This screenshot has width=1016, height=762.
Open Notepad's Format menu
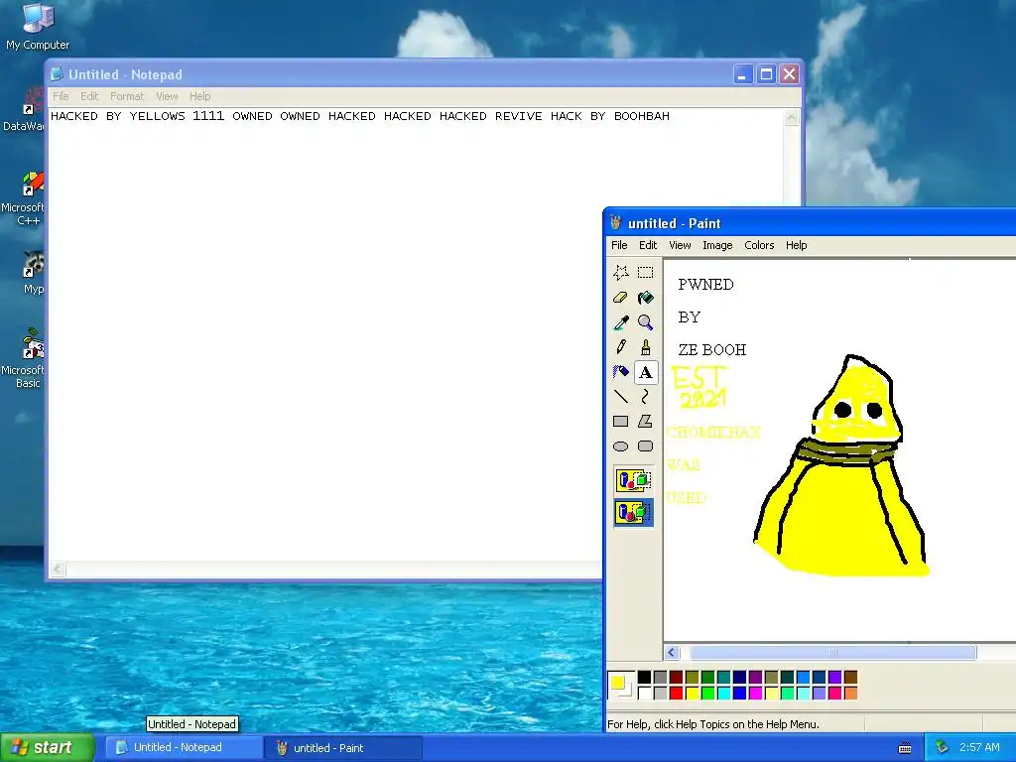click(127, 96)
